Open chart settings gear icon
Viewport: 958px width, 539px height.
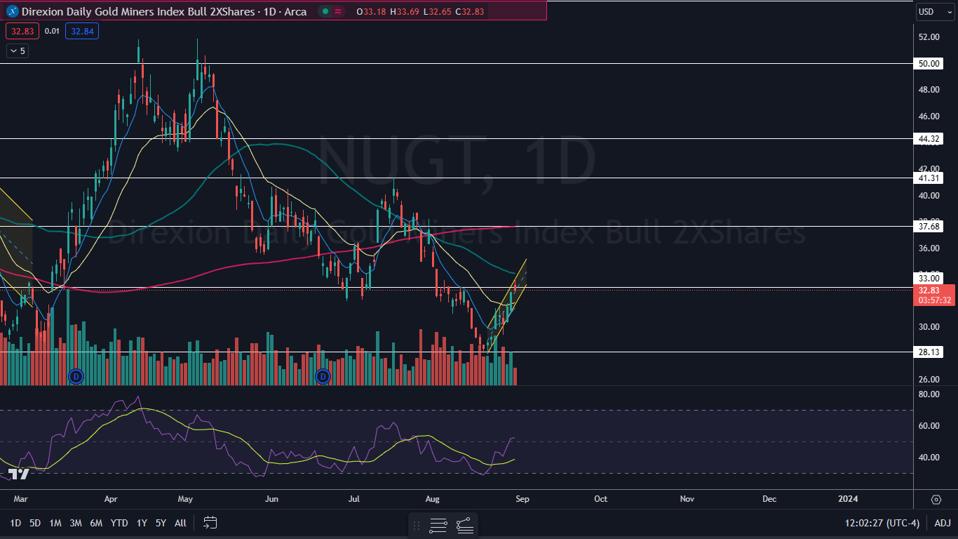coord(936,500)
